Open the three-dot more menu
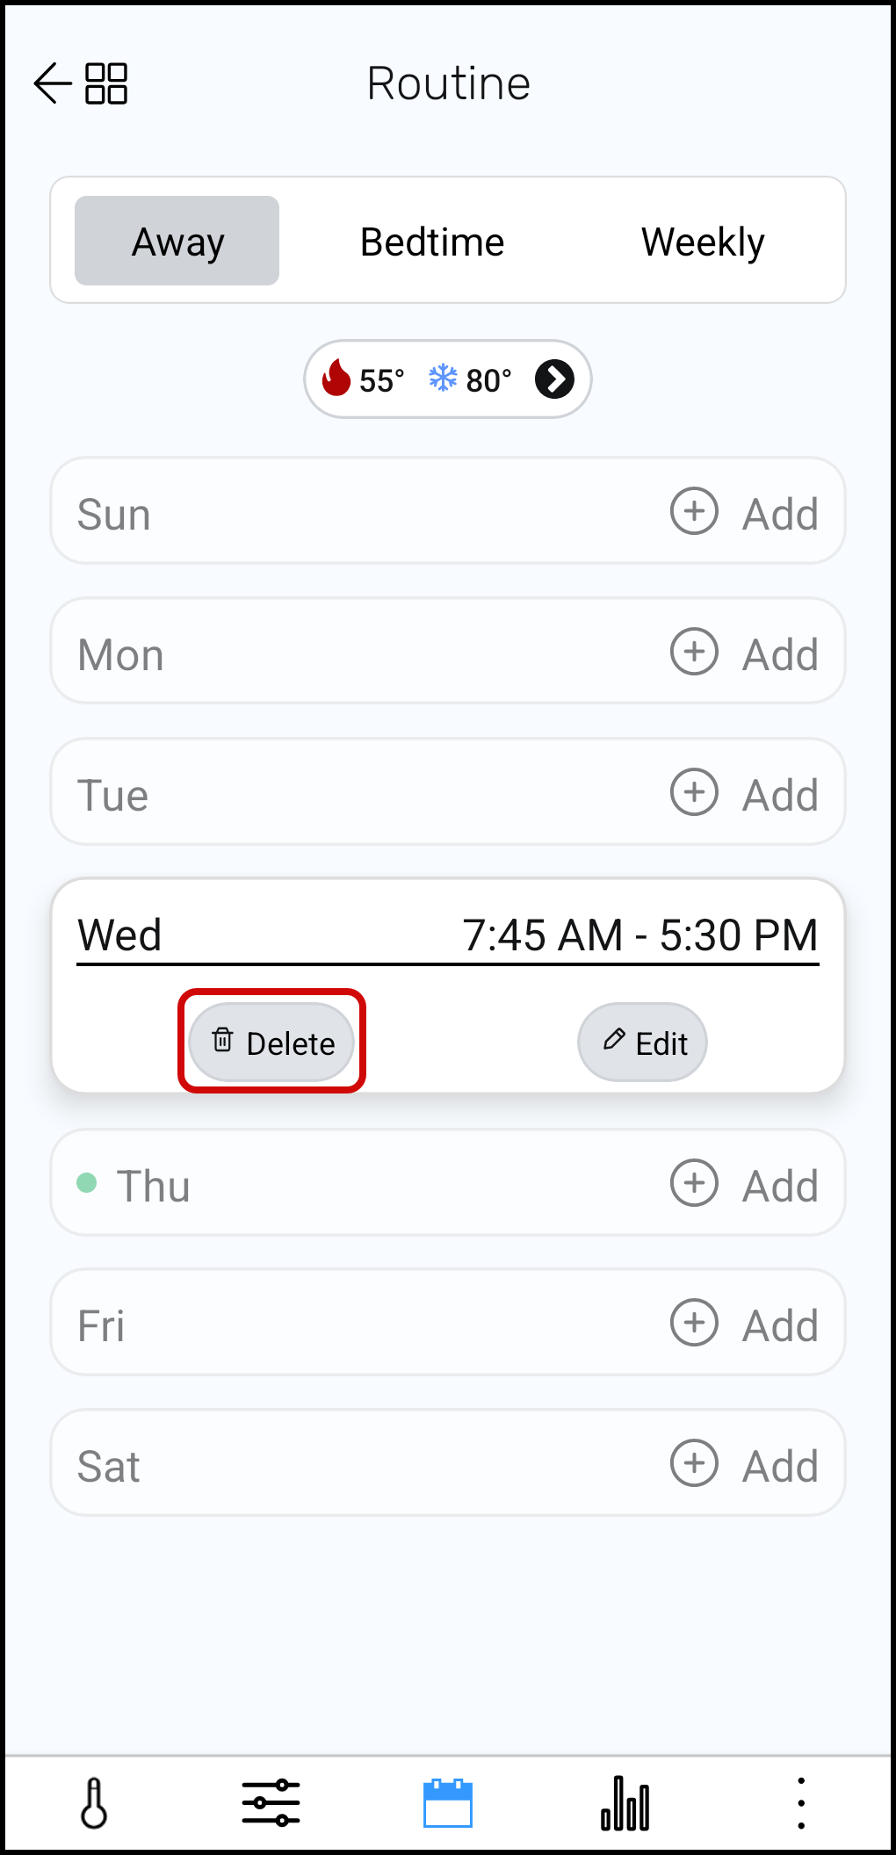Image resolution: width=896 pixels, height=1855 pixels. (800, 1804)
